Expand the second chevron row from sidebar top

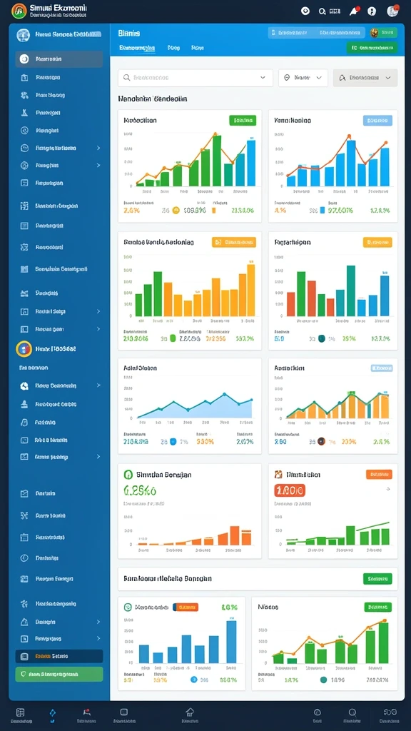tap(98, 165)
